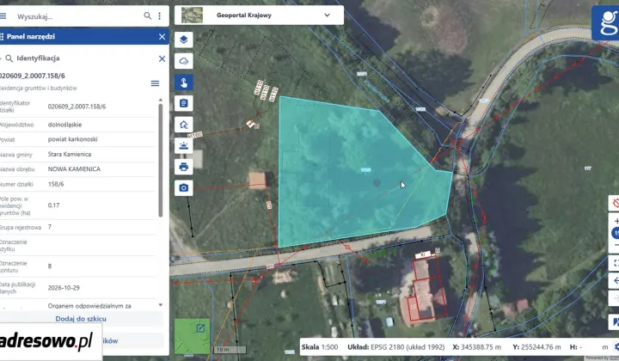This screenshot has width=619, height=361.
Task: Open the Geoportal Krajowy basemap dropdown
Action: click(x=260, y=15)
